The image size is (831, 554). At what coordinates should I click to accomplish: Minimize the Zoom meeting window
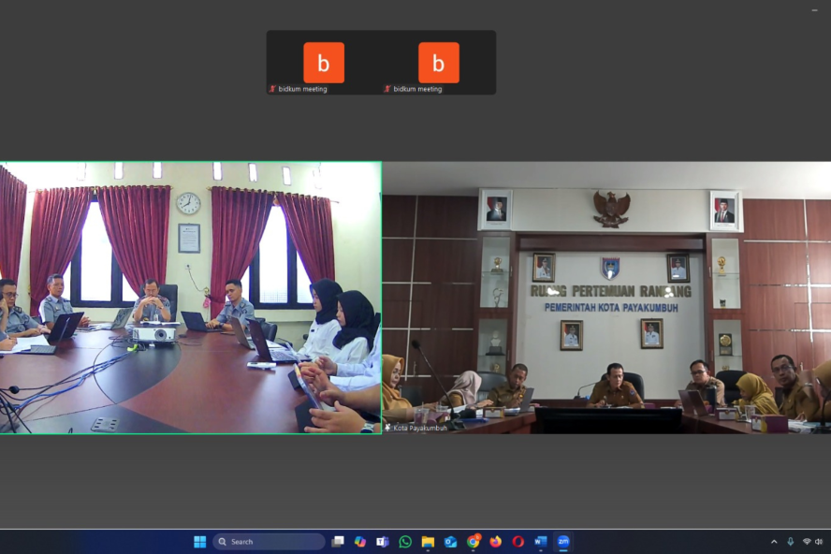(x=813, y=9)
